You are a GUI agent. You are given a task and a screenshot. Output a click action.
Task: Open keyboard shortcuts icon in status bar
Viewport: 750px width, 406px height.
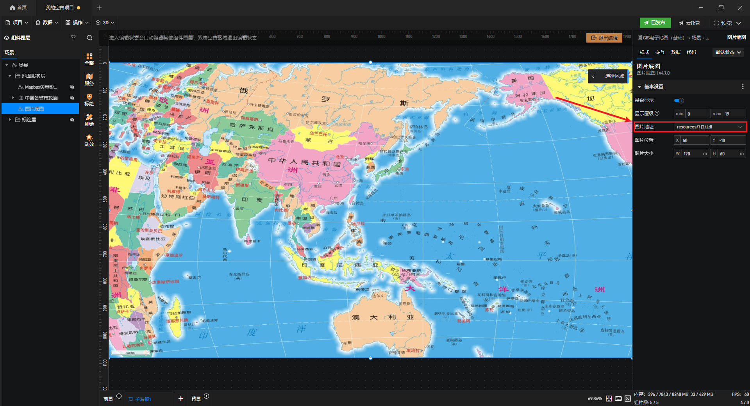click(x=618, y=399)
